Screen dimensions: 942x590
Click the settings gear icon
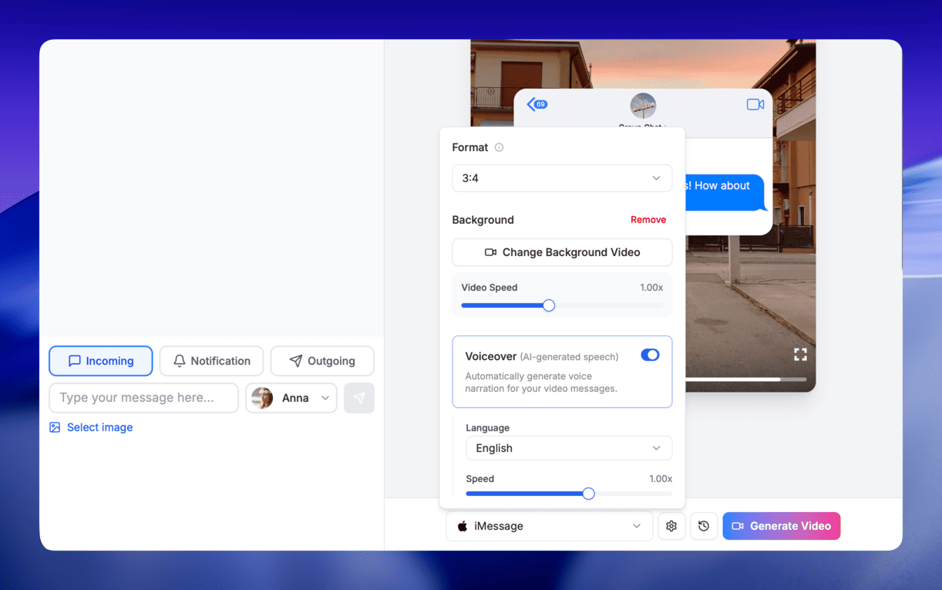click(x=671, y=526)
